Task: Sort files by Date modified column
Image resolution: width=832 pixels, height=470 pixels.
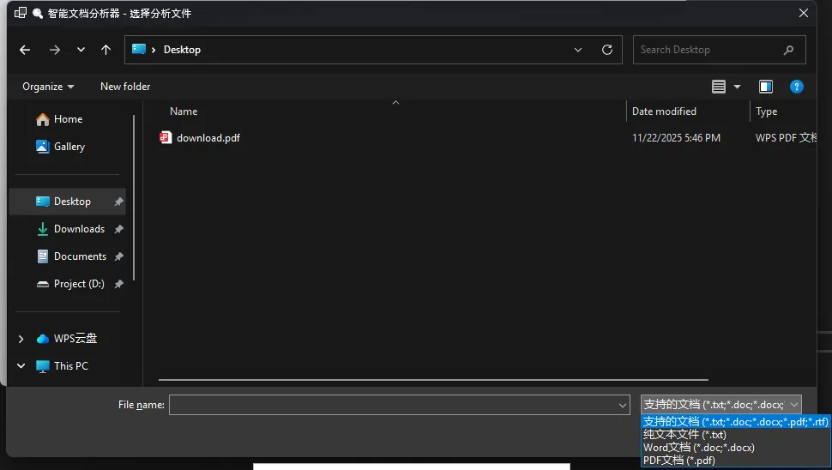Action: (664, 111)
